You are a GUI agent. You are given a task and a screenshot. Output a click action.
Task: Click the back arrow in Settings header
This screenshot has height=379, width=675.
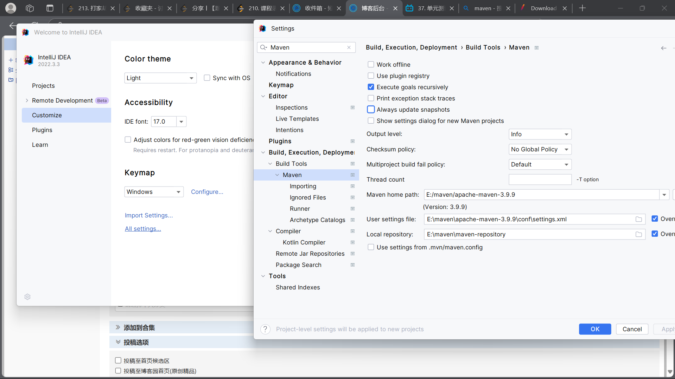[x=663, y=48]
